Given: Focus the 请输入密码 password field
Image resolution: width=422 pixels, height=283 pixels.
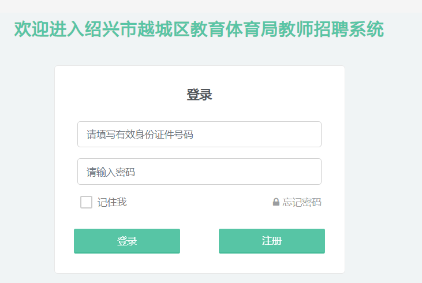Looking at the screenshot, I should coord(199,172).
